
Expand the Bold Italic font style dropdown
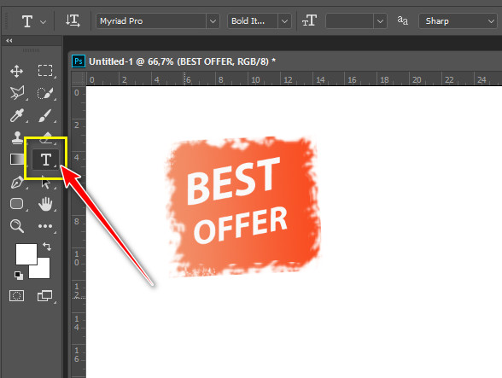coord(260,21)
